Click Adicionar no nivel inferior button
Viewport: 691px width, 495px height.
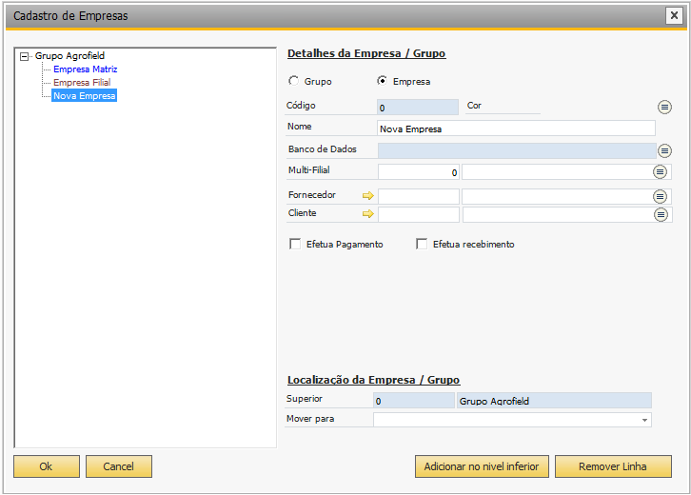[x=482, y=466]
